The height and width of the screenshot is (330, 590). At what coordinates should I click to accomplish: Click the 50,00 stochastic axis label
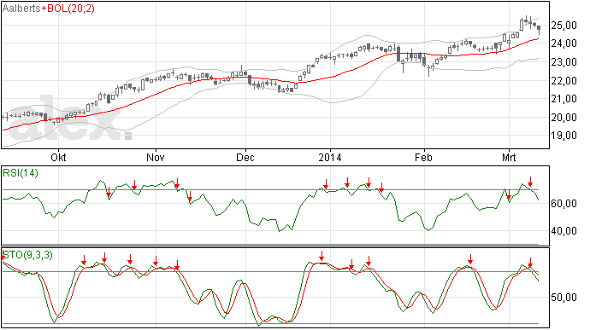tap(563, 298)
